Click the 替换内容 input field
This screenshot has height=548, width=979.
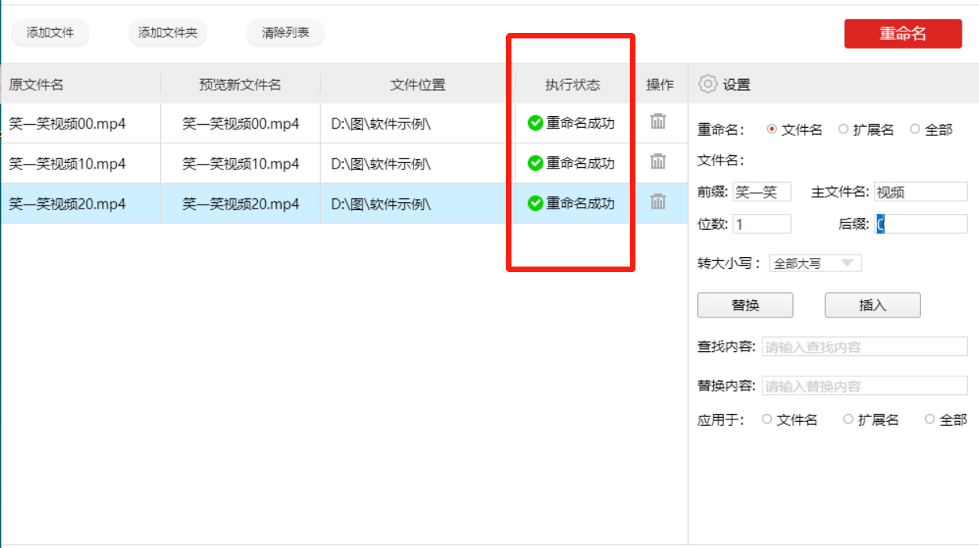tap(864, 386)
